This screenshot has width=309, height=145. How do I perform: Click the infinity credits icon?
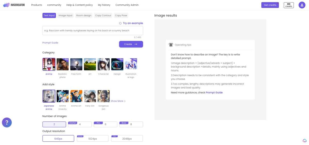[289, 5]
